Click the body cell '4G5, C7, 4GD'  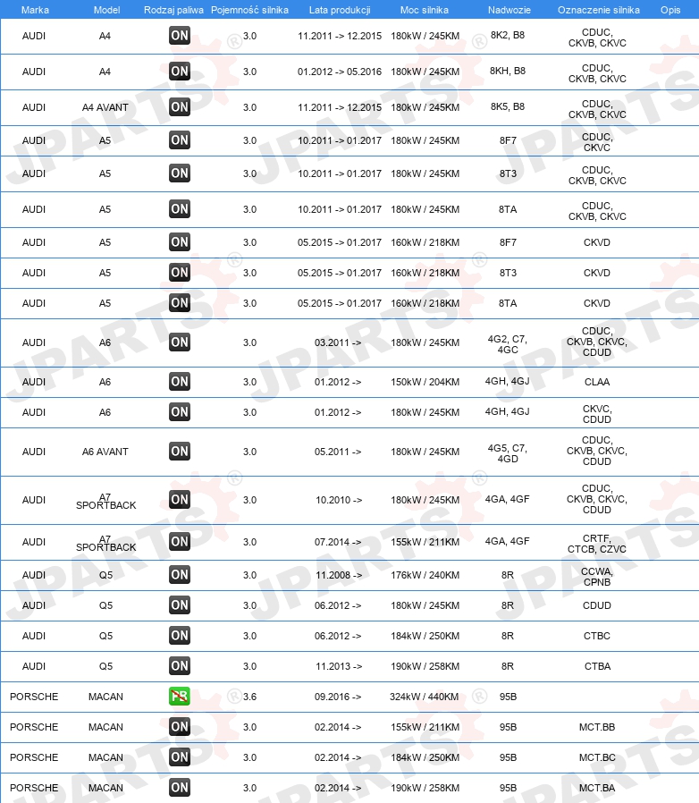pyautogui.click(x=508, y=453)
